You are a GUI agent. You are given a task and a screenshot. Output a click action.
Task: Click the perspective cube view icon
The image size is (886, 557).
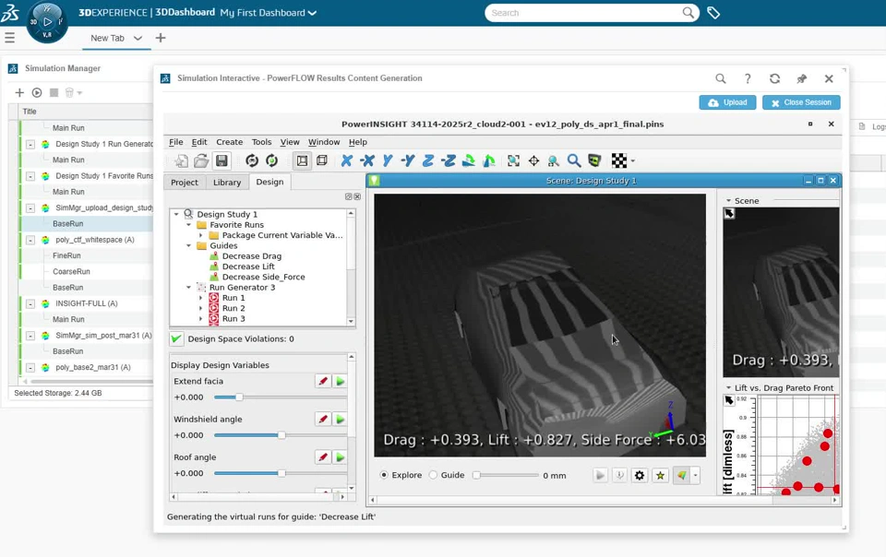tap(322, 160)
